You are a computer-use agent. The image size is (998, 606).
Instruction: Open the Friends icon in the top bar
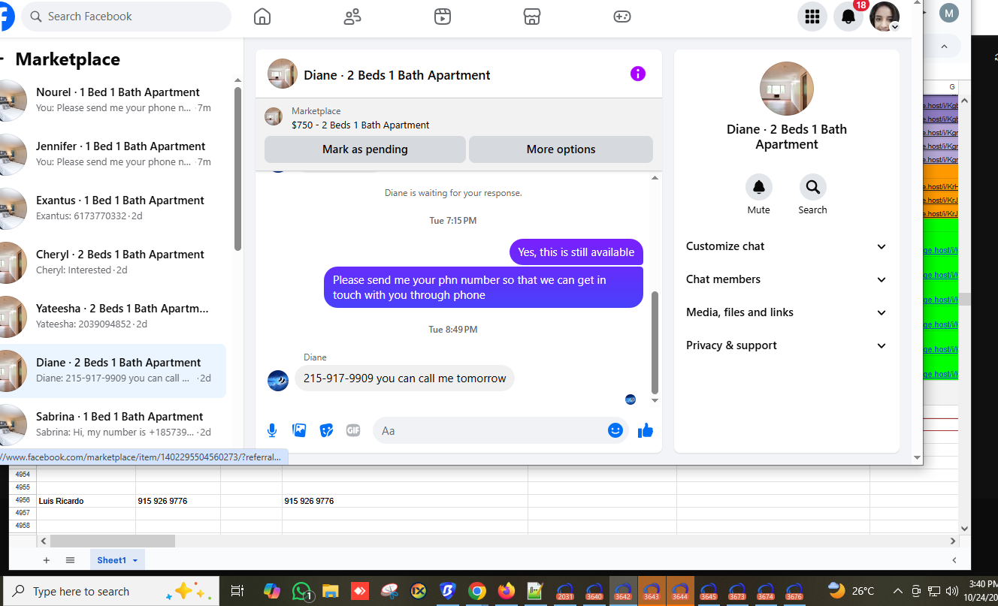352,17
